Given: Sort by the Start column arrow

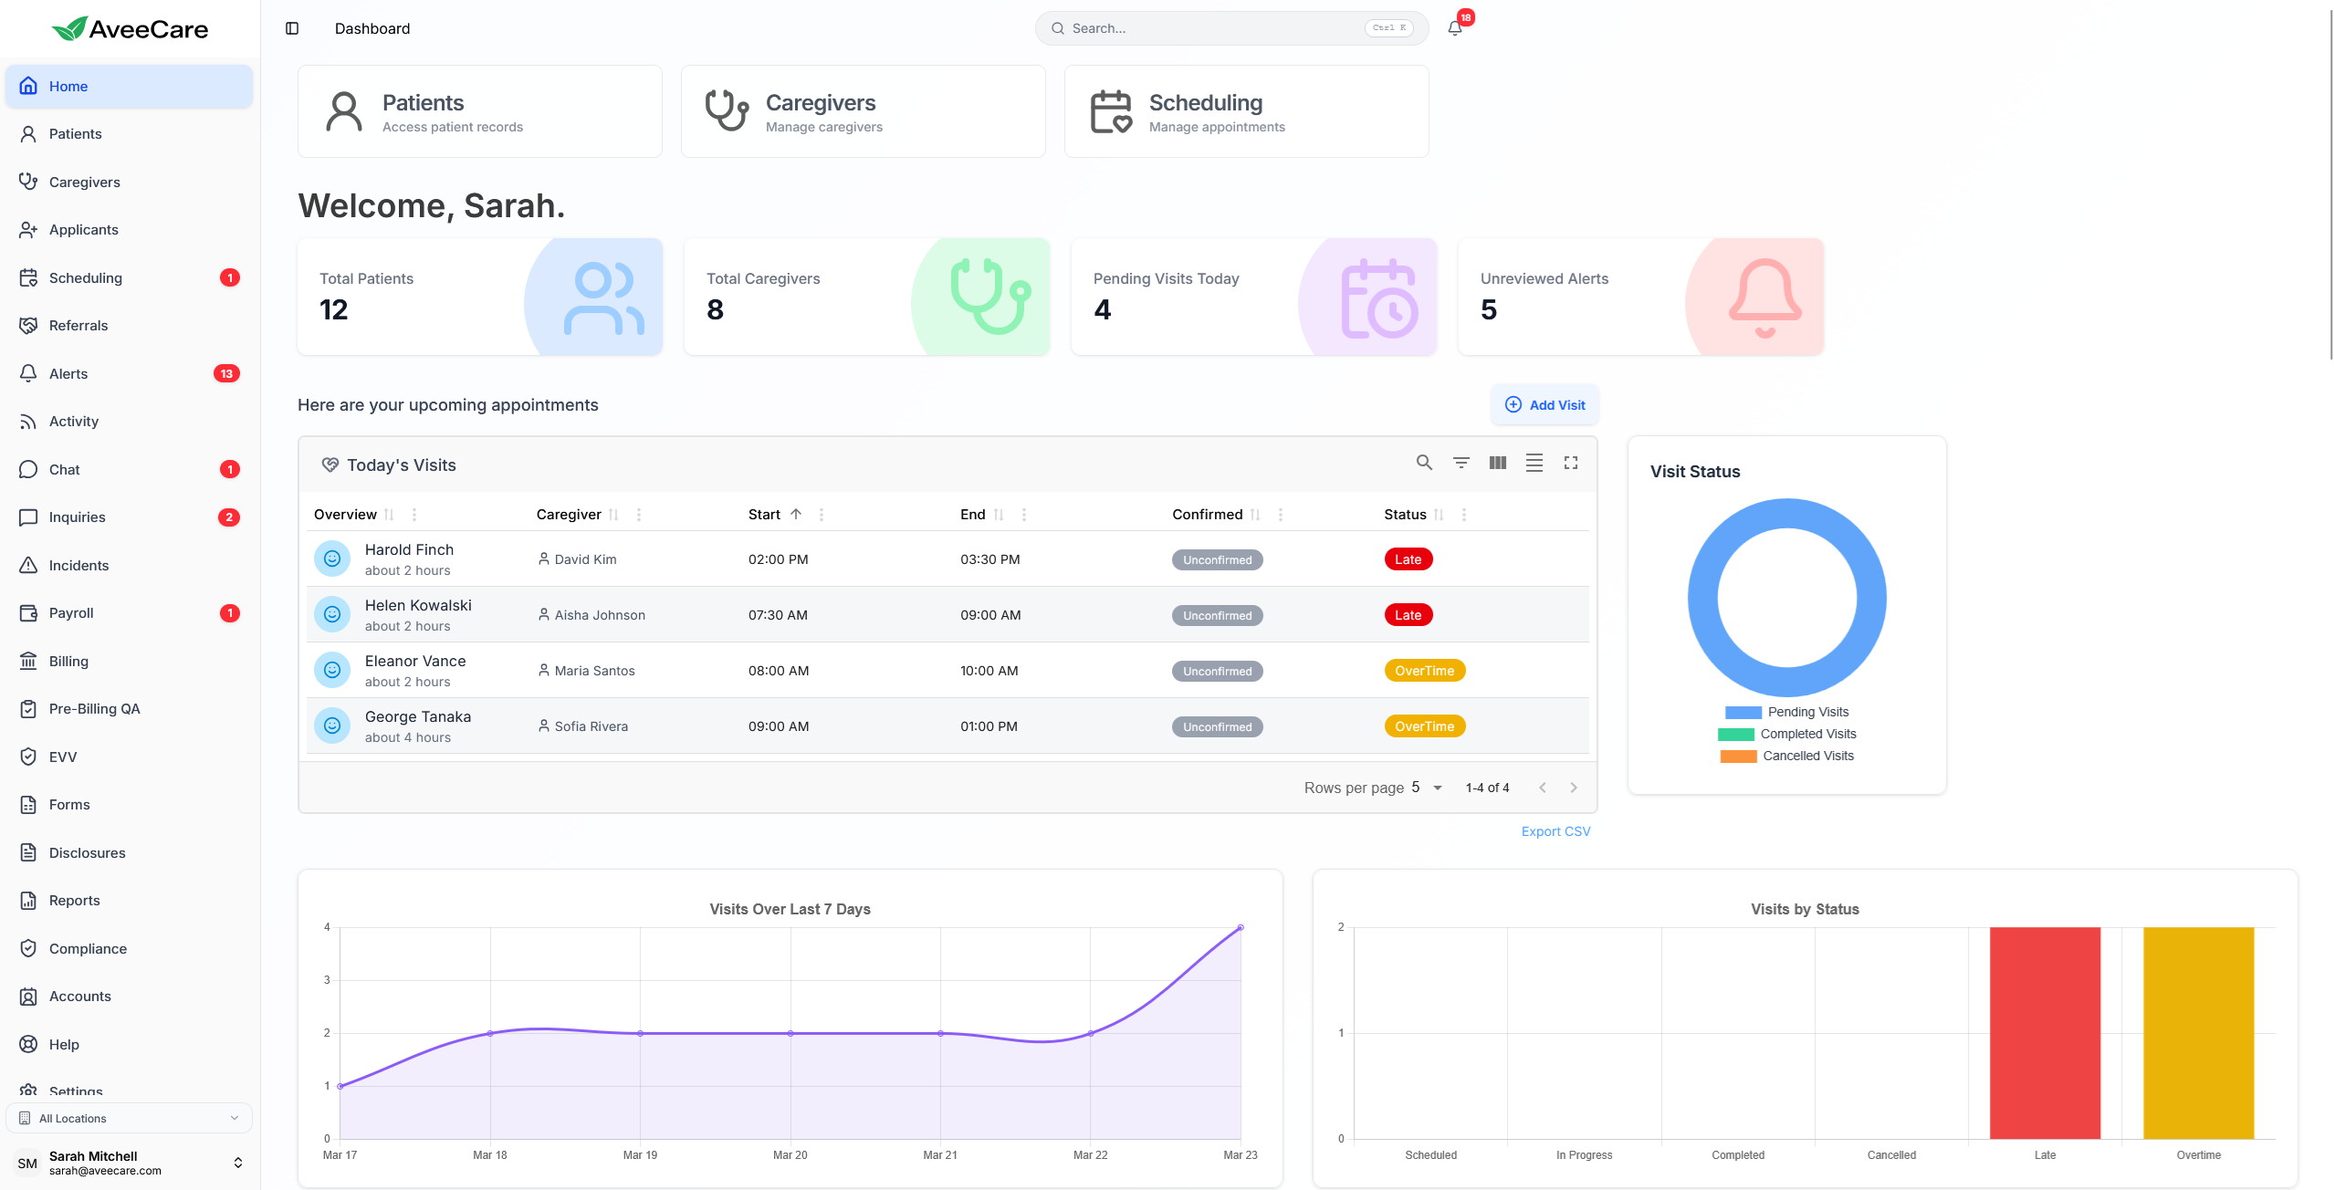Looking at the screenshot, I should (x=796, y=514).
